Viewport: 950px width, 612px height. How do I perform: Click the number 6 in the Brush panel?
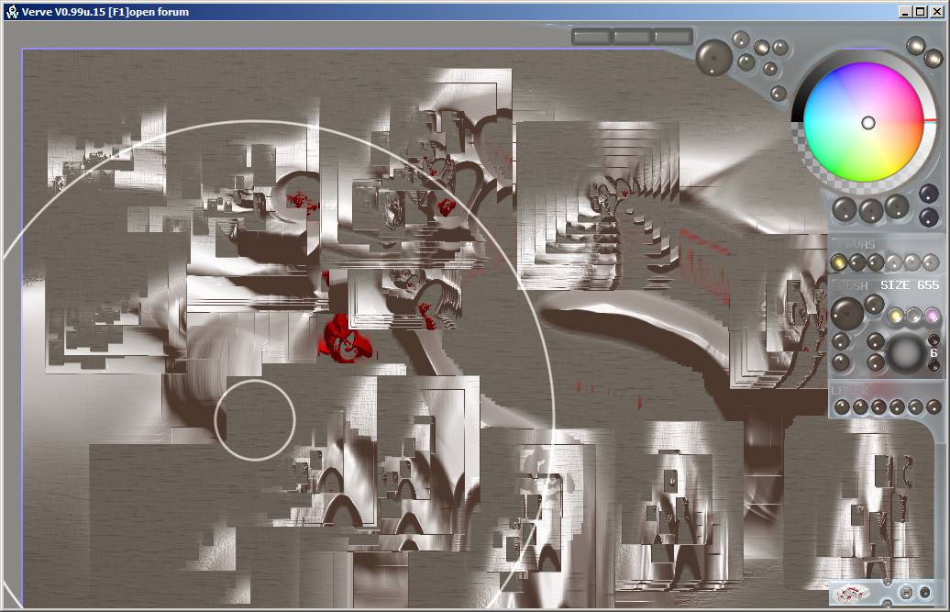click(x=933, y=352)
